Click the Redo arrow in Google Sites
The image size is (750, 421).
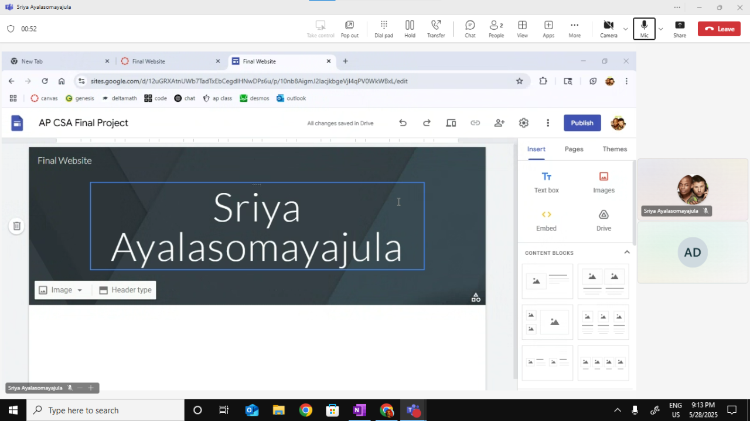[x=427, y=123]
